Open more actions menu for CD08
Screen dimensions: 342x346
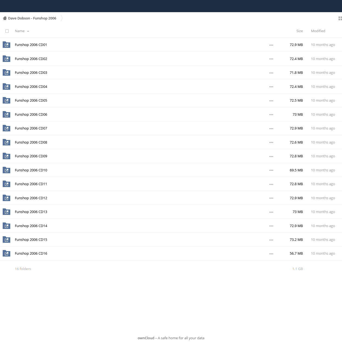(271, 142)
